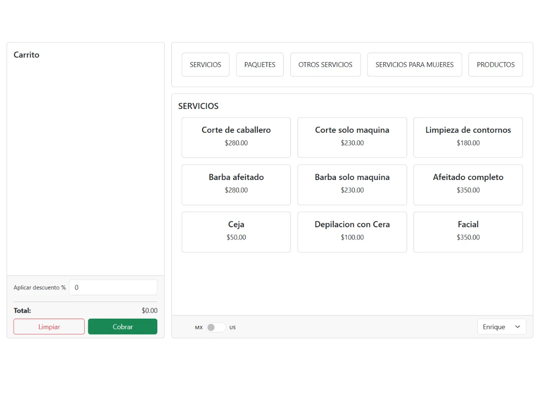Click the US label beside the toggle

[233, 328]
